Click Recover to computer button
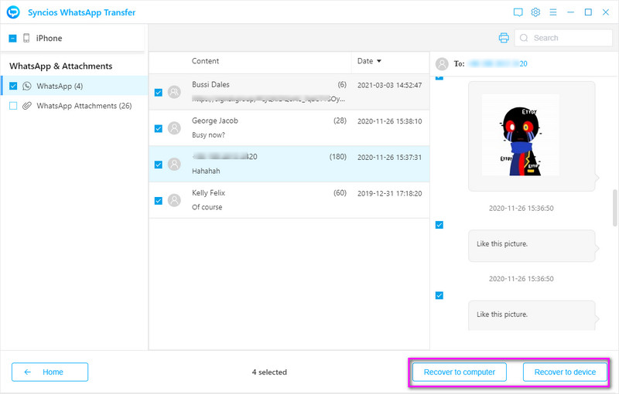 point(459,372)
